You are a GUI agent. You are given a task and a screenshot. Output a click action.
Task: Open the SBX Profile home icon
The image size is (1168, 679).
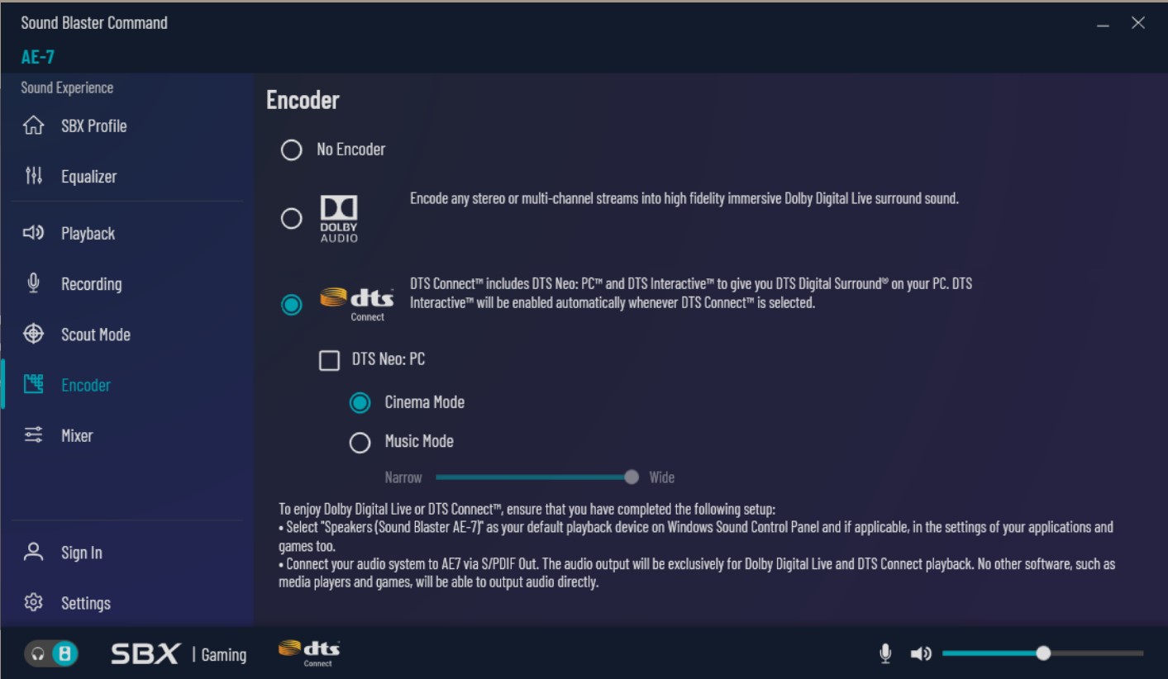point(33,126)
